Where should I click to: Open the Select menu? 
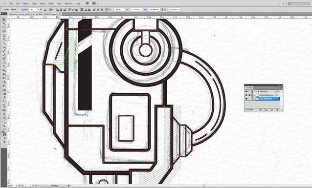coord(42,3)
